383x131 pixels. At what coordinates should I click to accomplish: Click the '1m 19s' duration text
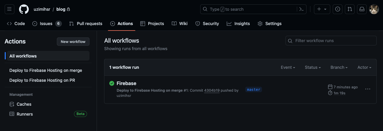pos(340,93)
